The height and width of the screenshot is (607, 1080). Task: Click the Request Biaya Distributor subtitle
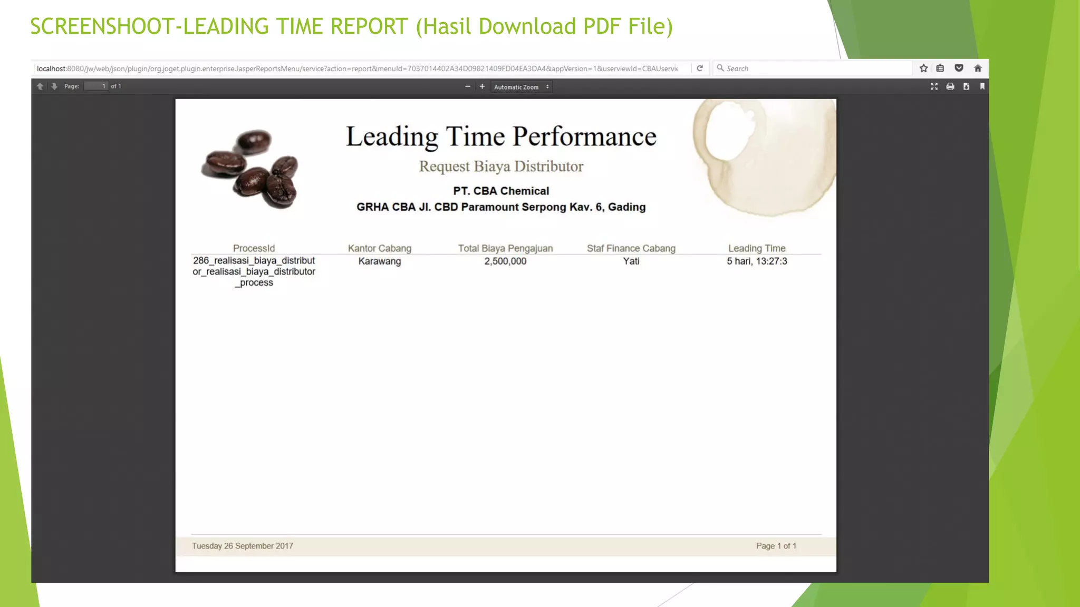pos(501,167)
